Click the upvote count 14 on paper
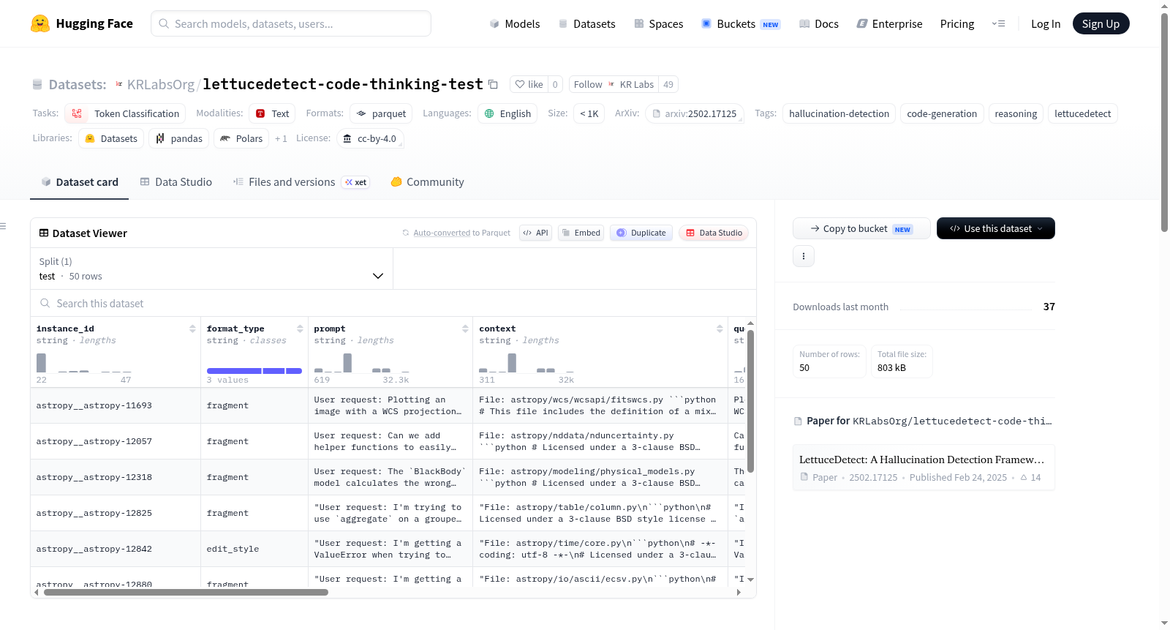The image size is (1170, 630). [x=1030, y=477]
